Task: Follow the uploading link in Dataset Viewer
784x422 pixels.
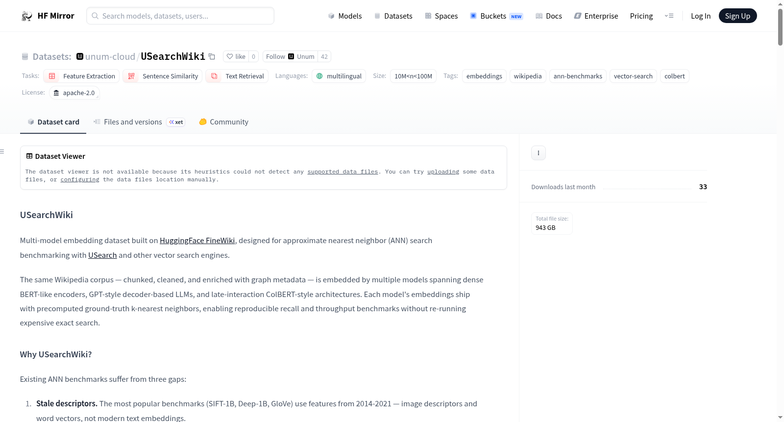Action: tap(443, 172)
